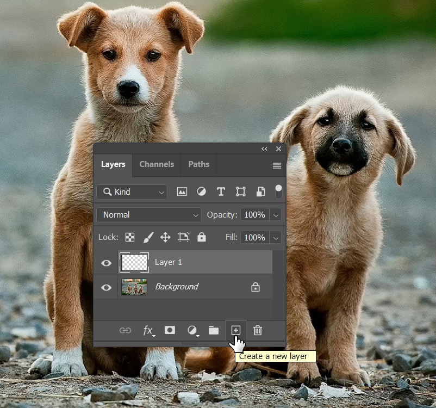Open the Paths tab
The image size is (436, 408).
pyautogui.click(x=198, y=164)
